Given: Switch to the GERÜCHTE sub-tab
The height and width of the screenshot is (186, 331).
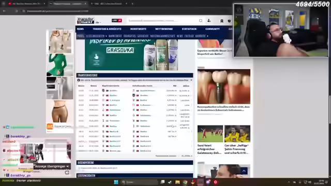Looking at the screenshot, I should point(143,36).
